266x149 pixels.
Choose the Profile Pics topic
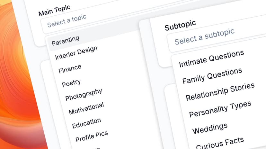(92, 136)
